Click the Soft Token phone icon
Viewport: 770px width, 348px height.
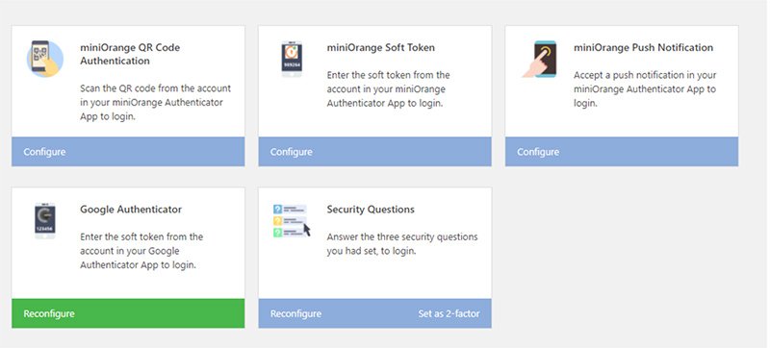(292, 59)
